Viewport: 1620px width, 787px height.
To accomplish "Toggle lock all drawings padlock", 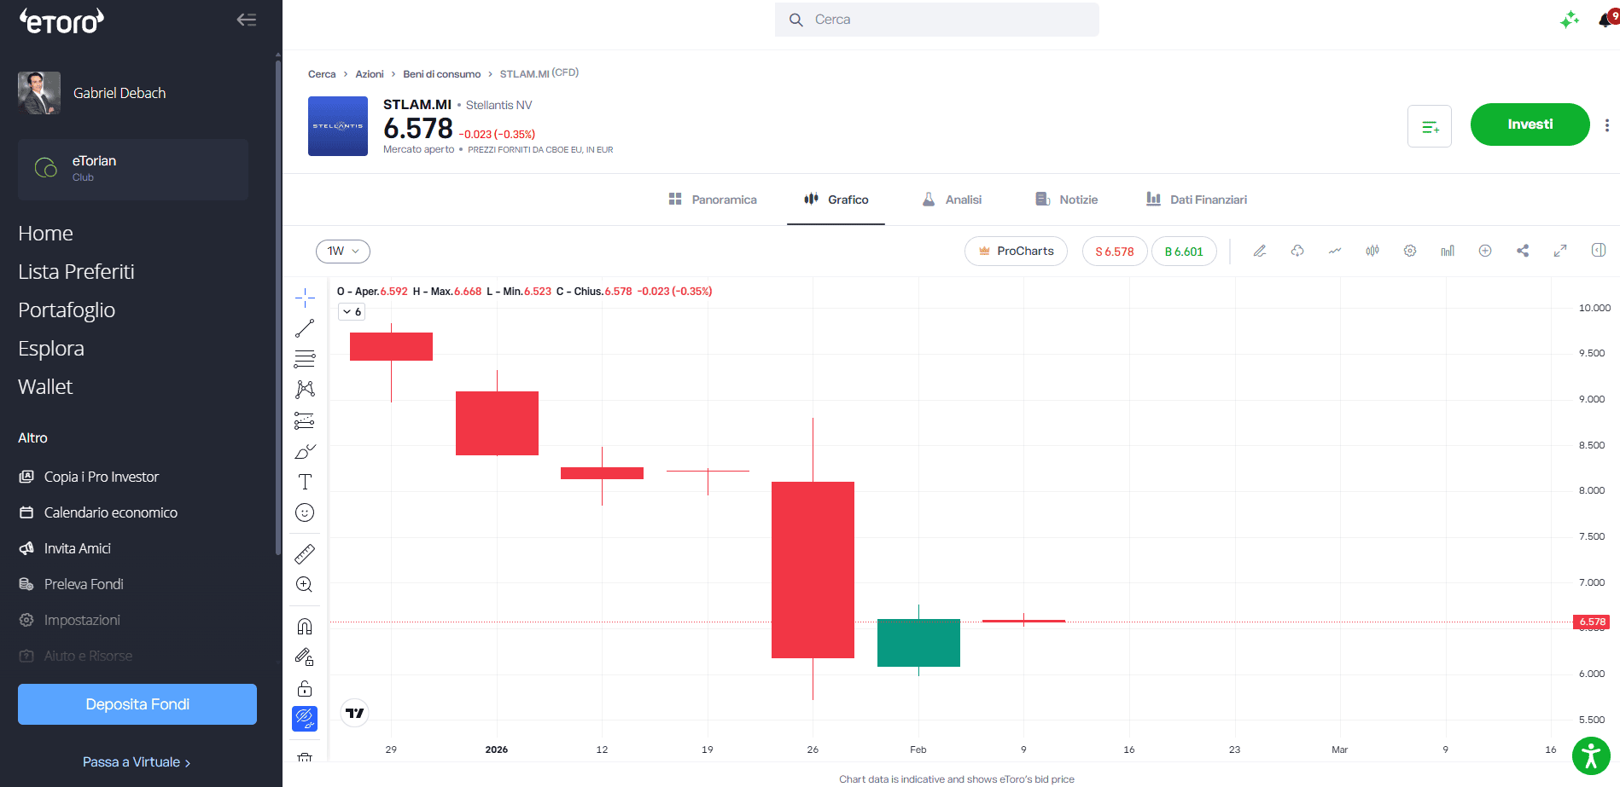I will [305, 688].
